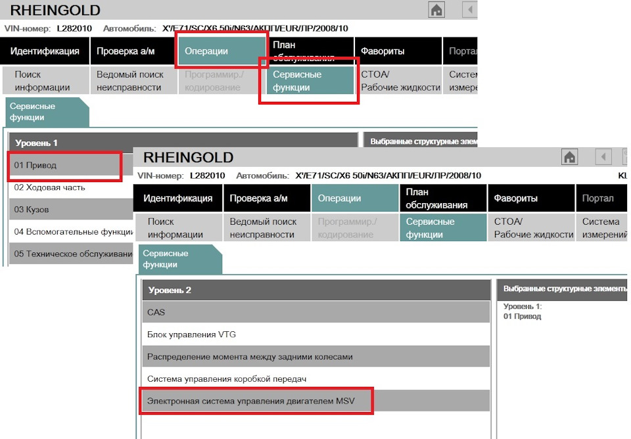Open Поиск информации in back window
The image size is (631, 439).
[46, 80]
